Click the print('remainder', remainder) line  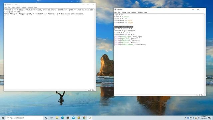click(x=130, y=45)
